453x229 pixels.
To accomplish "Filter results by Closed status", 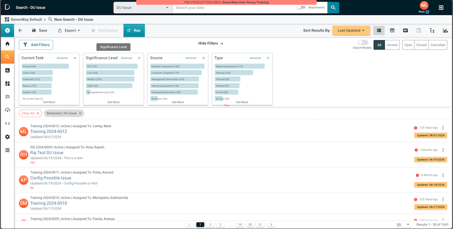I will click(421, 45).
